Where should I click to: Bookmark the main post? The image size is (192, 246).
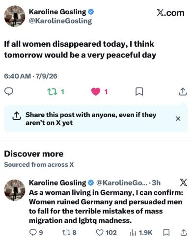(x=139, y=92)
